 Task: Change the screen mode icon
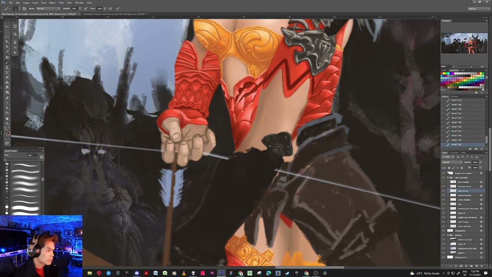[x=7, y=143]
